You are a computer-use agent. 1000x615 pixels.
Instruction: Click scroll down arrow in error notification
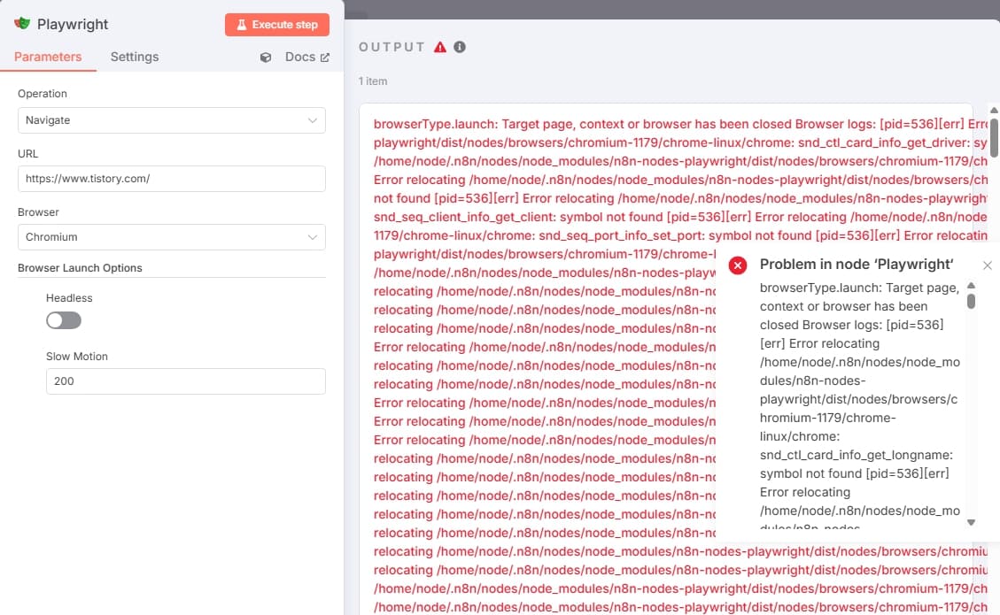(972, 523)
